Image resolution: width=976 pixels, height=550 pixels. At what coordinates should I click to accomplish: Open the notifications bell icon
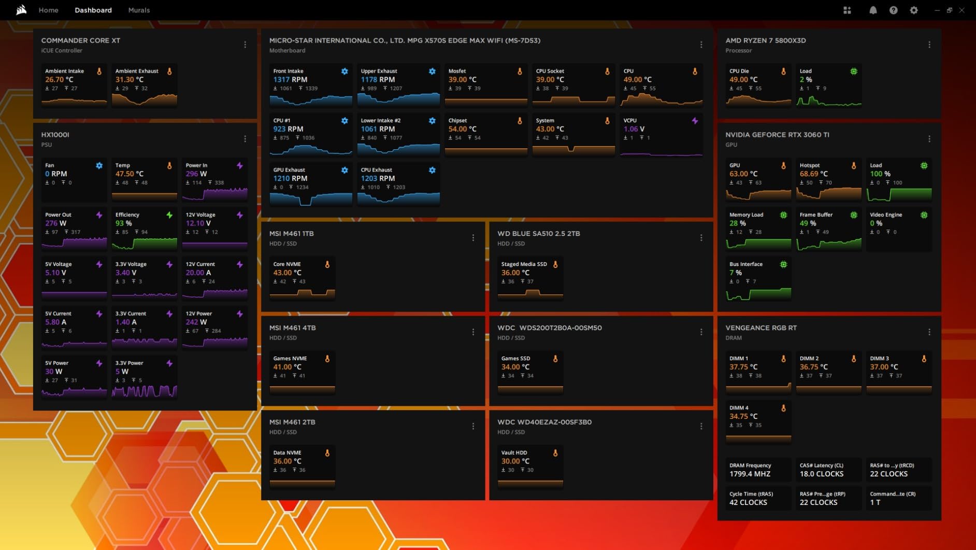(873, 10)
